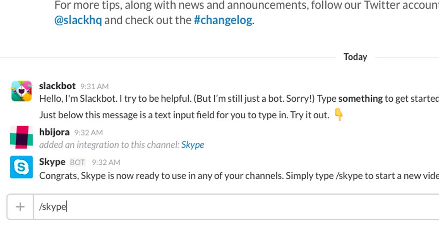Click the BOT badge beside Skype
This screenshot has width=439, height=234.
78,163
